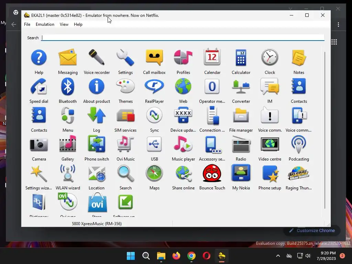This screenshot has width=352, height=264.
Task: Open About product info app
Action: [x=97, y=87]
